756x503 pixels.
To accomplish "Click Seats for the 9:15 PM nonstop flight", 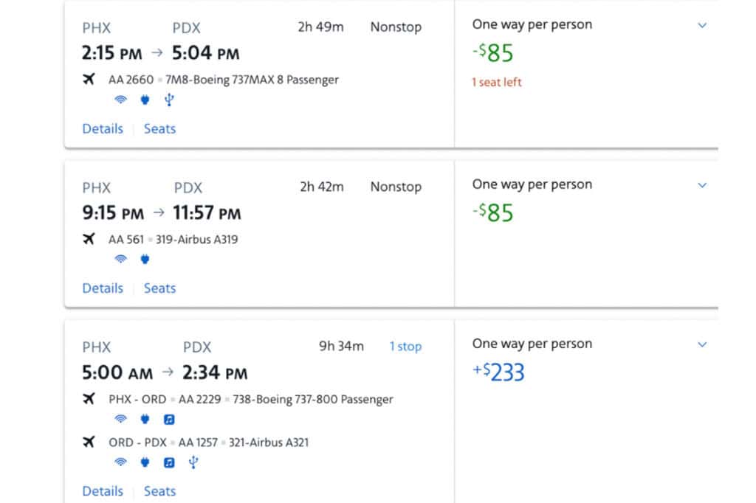I will click(159, 288).
